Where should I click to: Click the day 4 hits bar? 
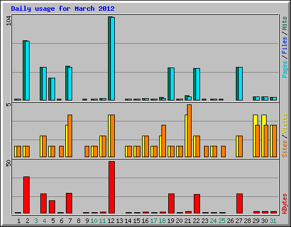(x=41, y=83)
